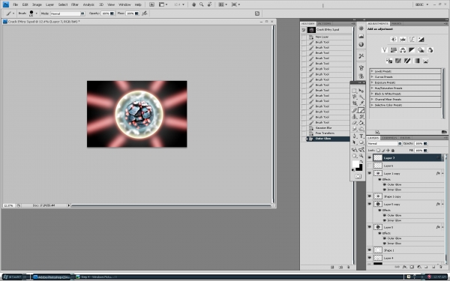This screenshot has height=281, width=450.
Task: Add a Vibrance adjustment
Action: pos(385,50)
